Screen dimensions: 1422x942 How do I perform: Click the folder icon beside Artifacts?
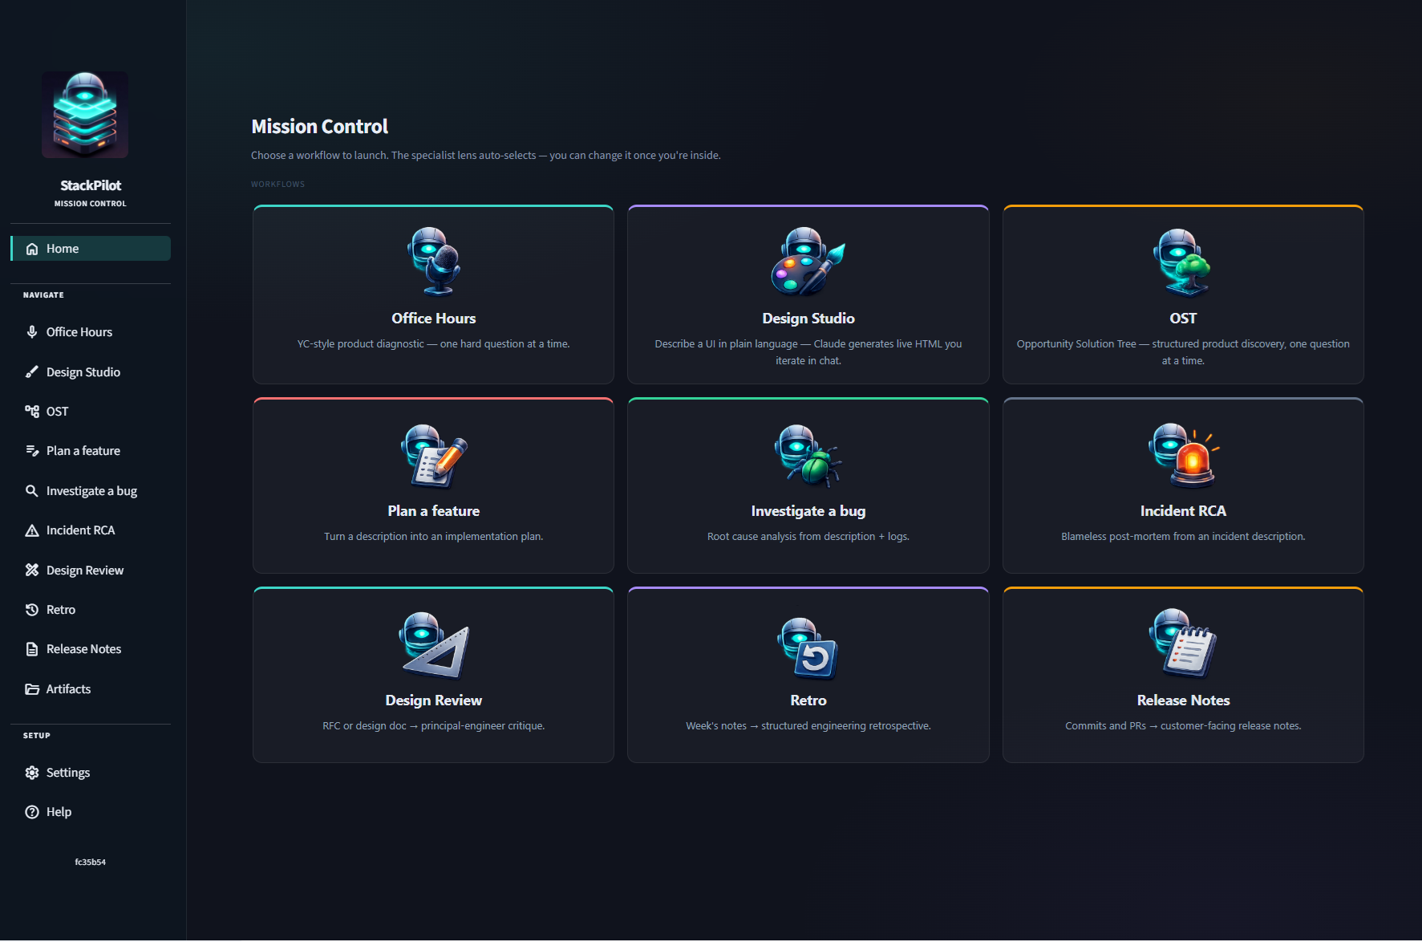coord(32,689)
